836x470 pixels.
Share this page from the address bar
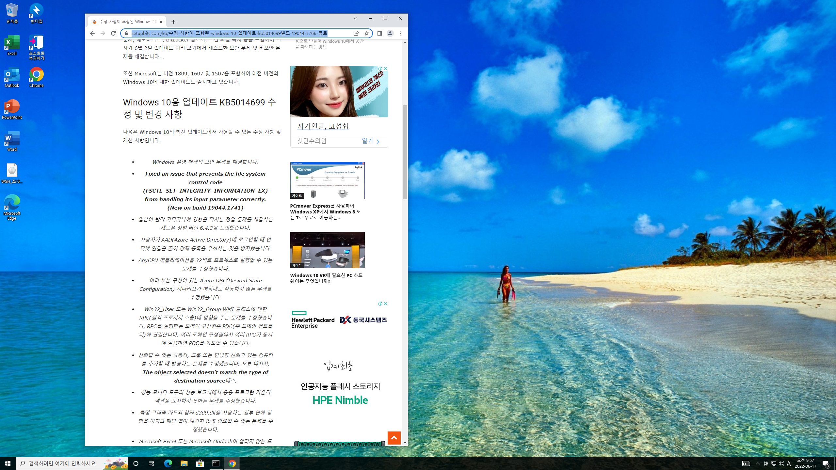(x=356, y=33)
